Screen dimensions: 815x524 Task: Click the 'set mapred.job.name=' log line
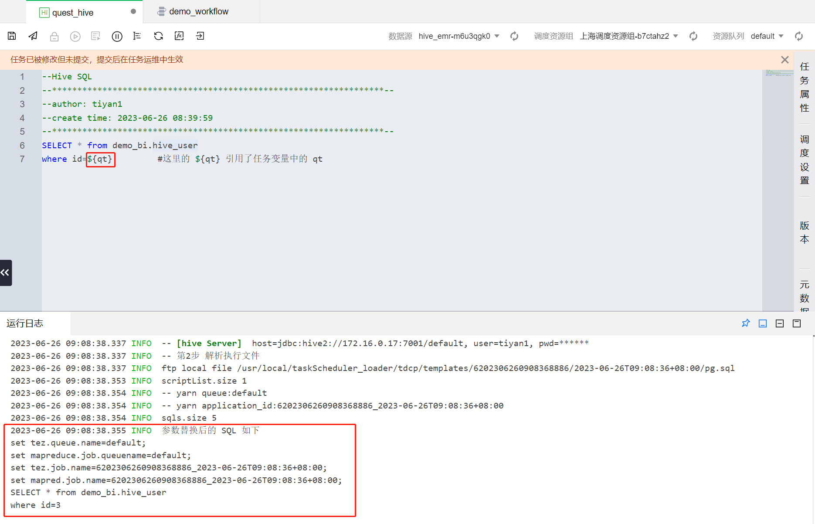click(x=176, y=480)
